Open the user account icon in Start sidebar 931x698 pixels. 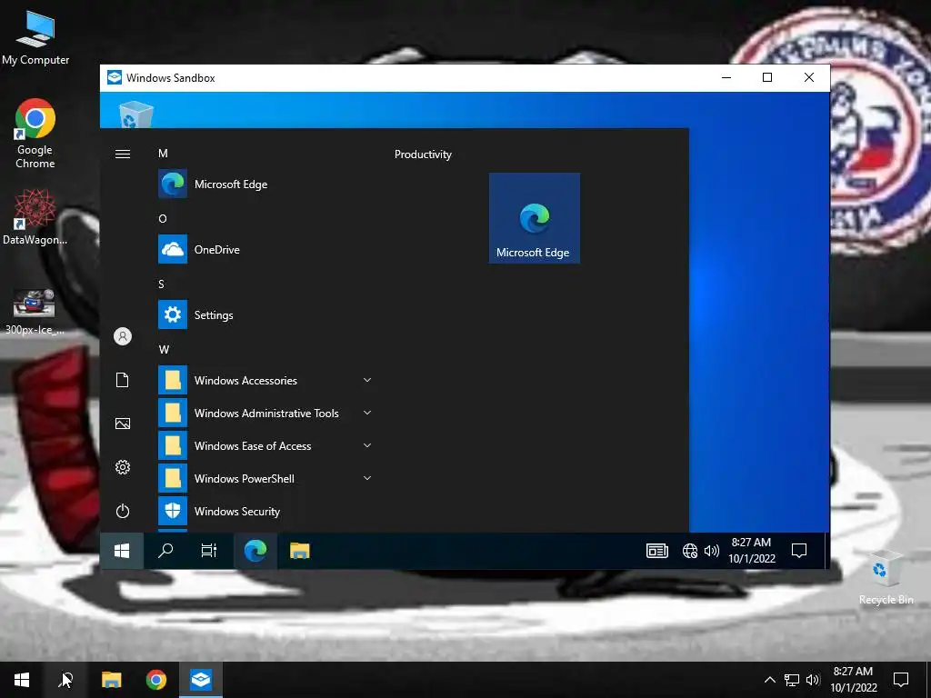click(x=123, y=336)
